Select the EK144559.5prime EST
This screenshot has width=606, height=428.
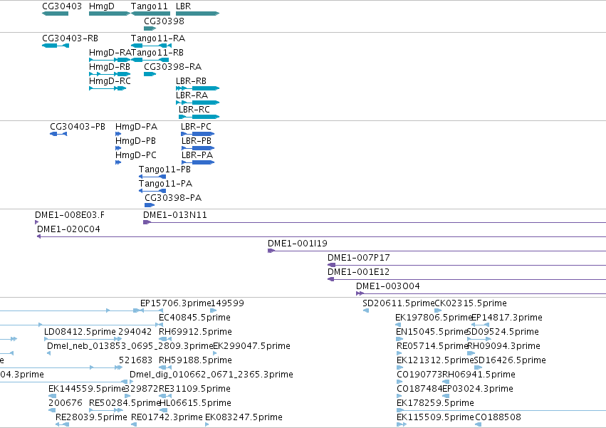coord(52,396)
